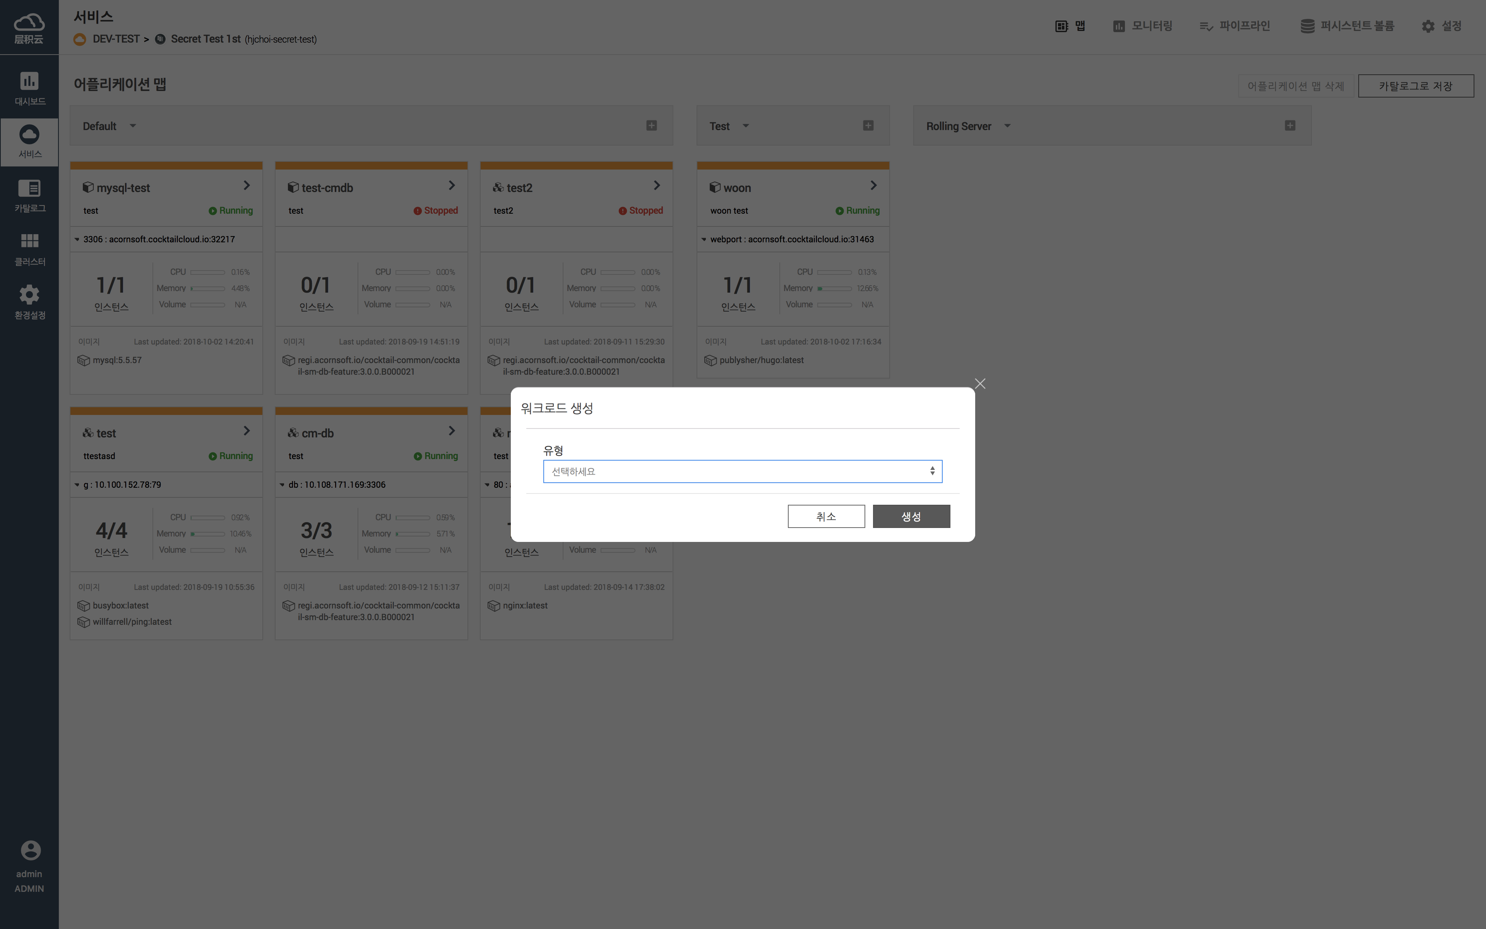Click the woon cube icon
The width and height of the screenshot is (1486, 929).
coord(715,187)
